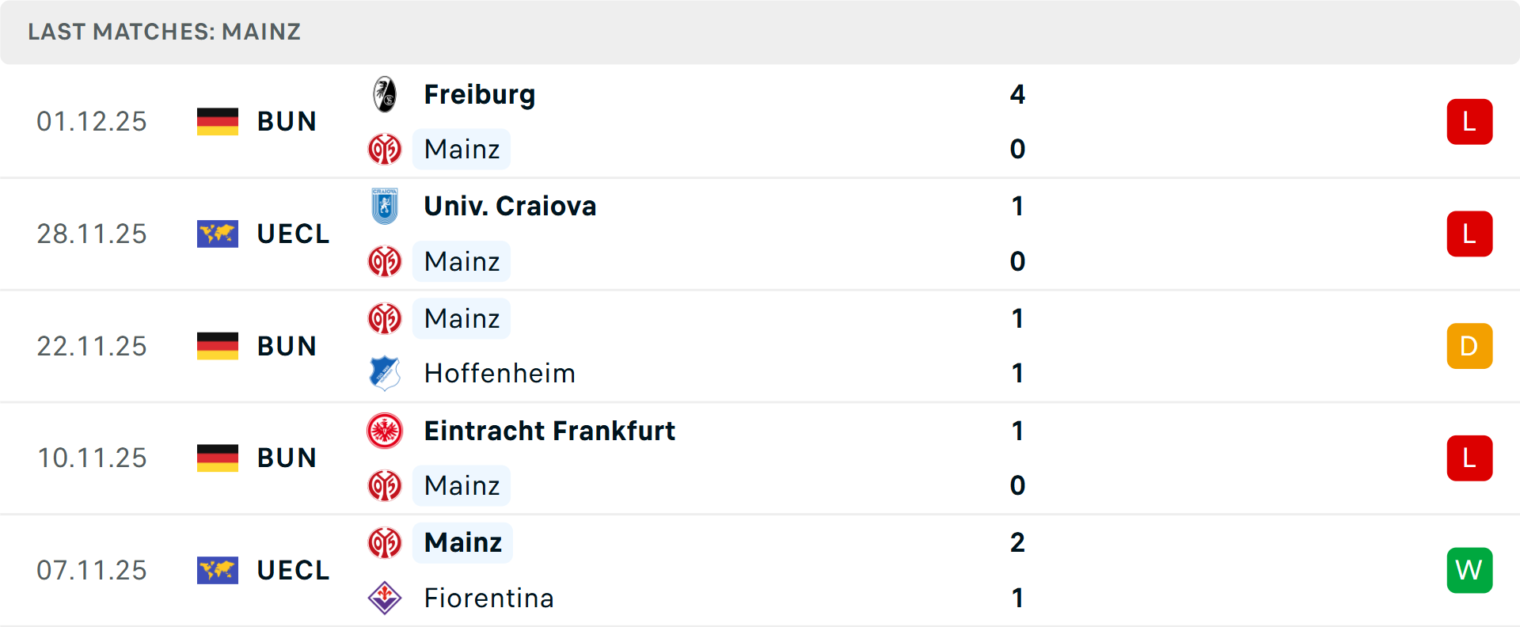Click the score 4 in Freiburg match

click(1018, 94)
